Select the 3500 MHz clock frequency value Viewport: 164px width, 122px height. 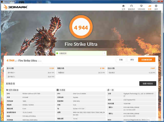76,101
